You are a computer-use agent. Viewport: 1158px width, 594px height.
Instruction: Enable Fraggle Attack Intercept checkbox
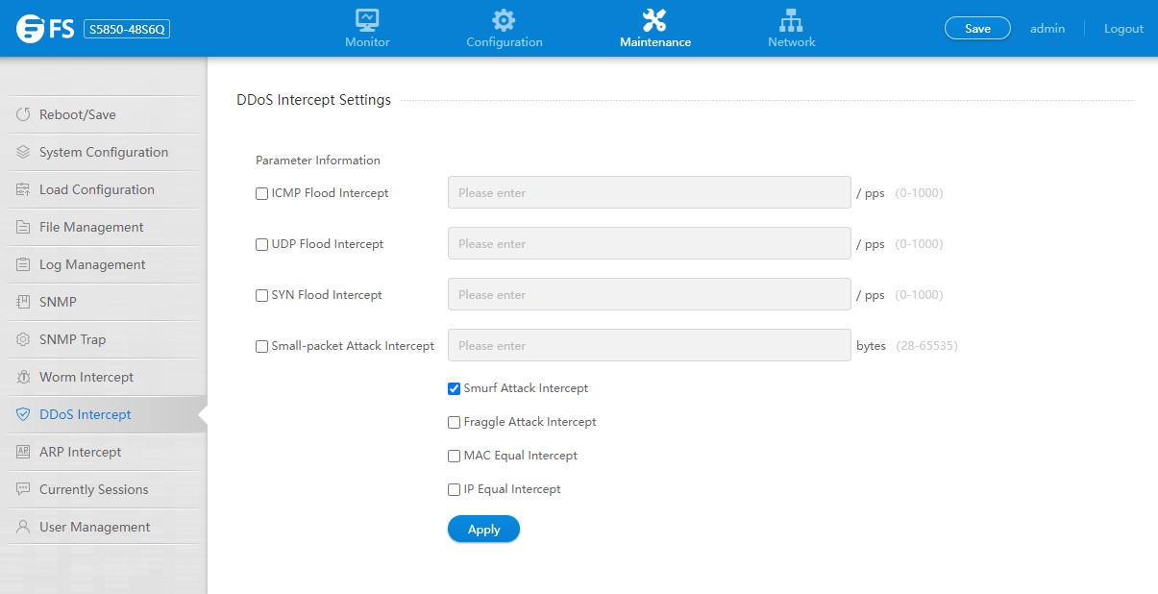pos(455,422)
